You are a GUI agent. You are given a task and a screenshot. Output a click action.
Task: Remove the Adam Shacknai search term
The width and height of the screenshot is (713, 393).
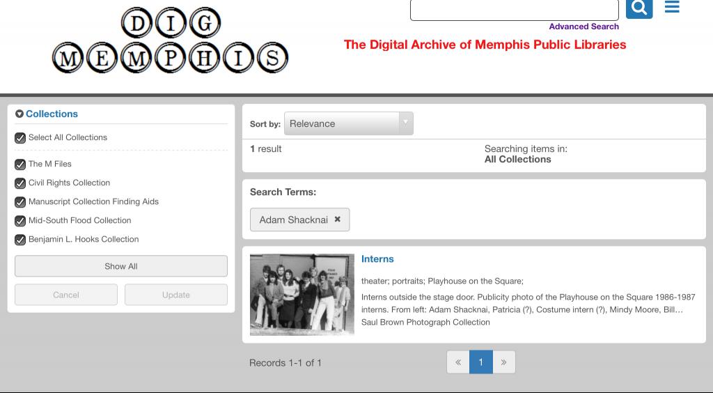338,219
